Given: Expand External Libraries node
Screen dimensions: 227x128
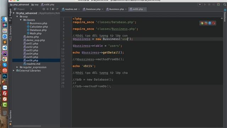Looking at the screenshot, I should point(14,70).
